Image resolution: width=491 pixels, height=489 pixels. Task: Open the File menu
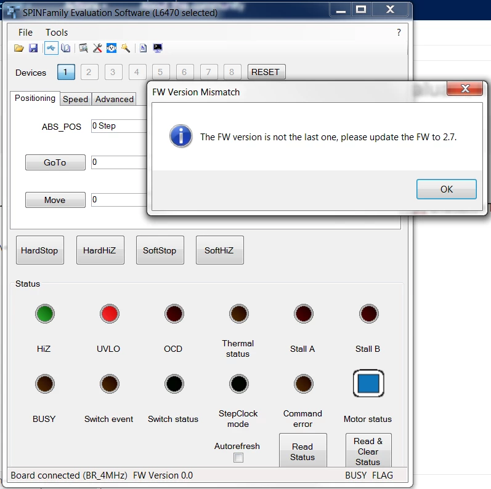pyautogui.click(x=25, y=33)
